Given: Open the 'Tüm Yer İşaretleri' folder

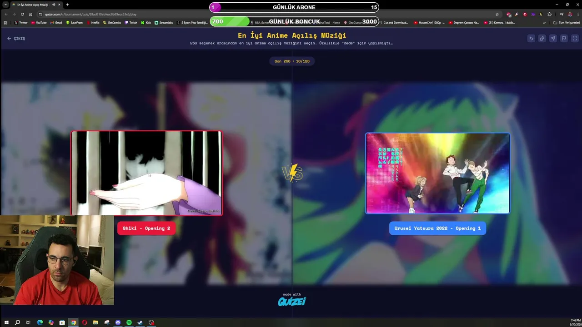Looking at the screenshot, I should pos(567,22).
